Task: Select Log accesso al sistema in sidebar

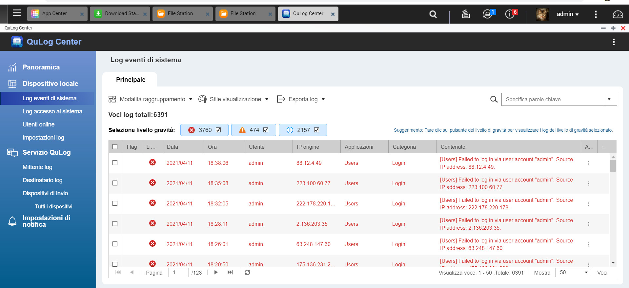Action: [52, 111]
